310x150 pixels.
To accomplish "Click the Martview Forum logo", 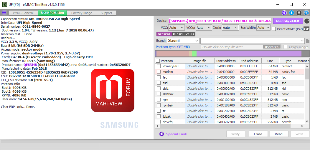I will tap(113, 90).
